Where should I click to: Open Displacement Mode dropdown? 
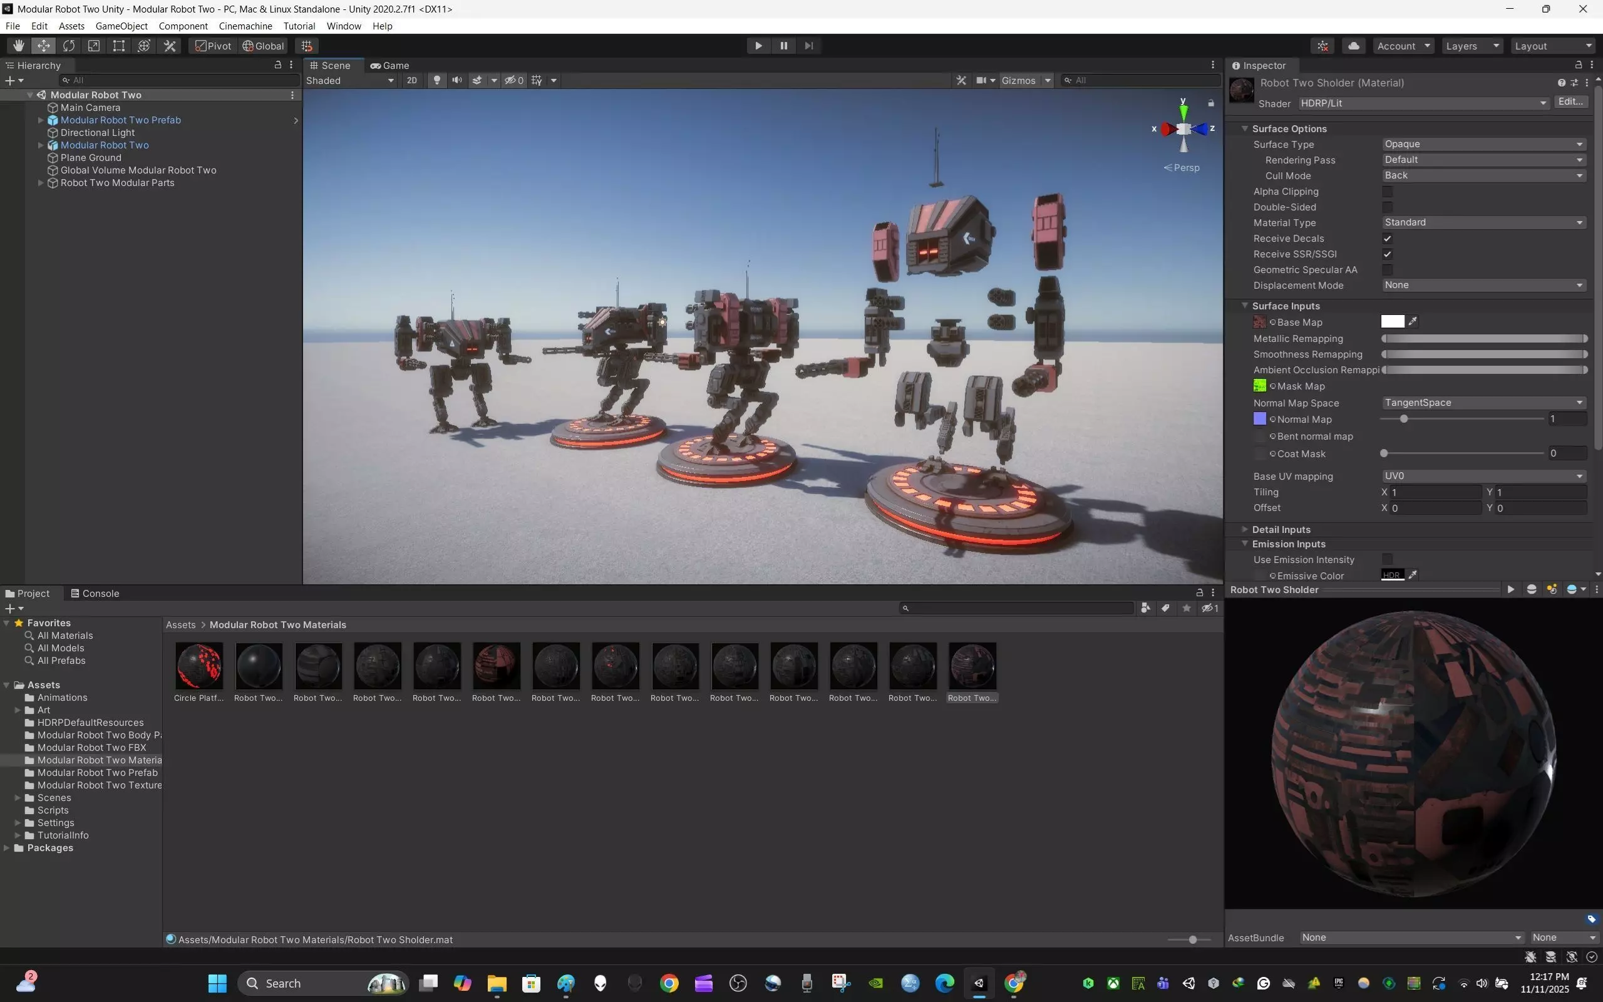click(x=1484, y=285)
